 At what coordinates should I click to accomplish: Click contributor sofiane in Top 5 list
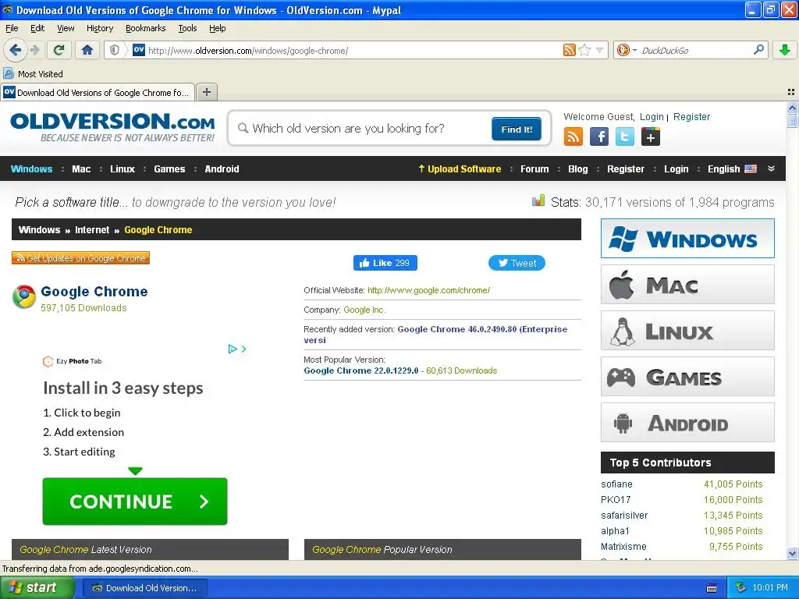pyautogui.click(x=616, y=484)
